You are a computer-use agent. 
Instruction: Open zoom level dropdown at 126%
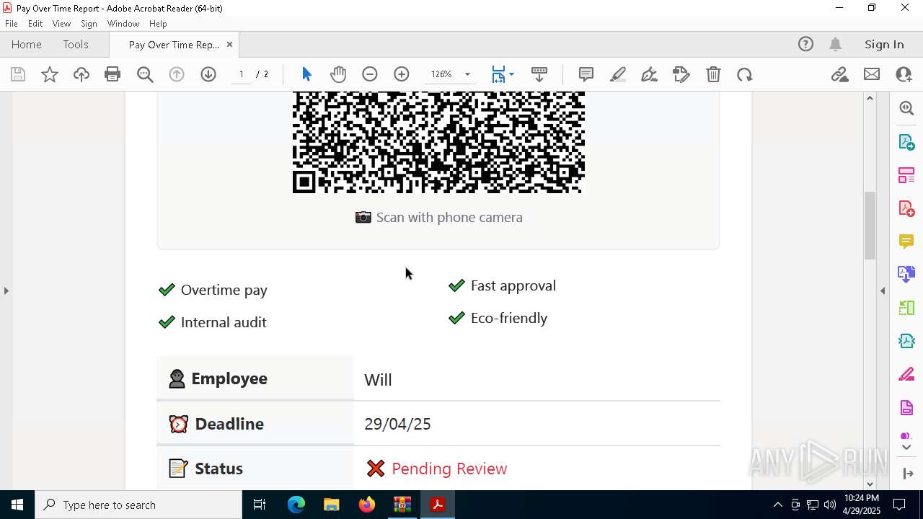467,74
